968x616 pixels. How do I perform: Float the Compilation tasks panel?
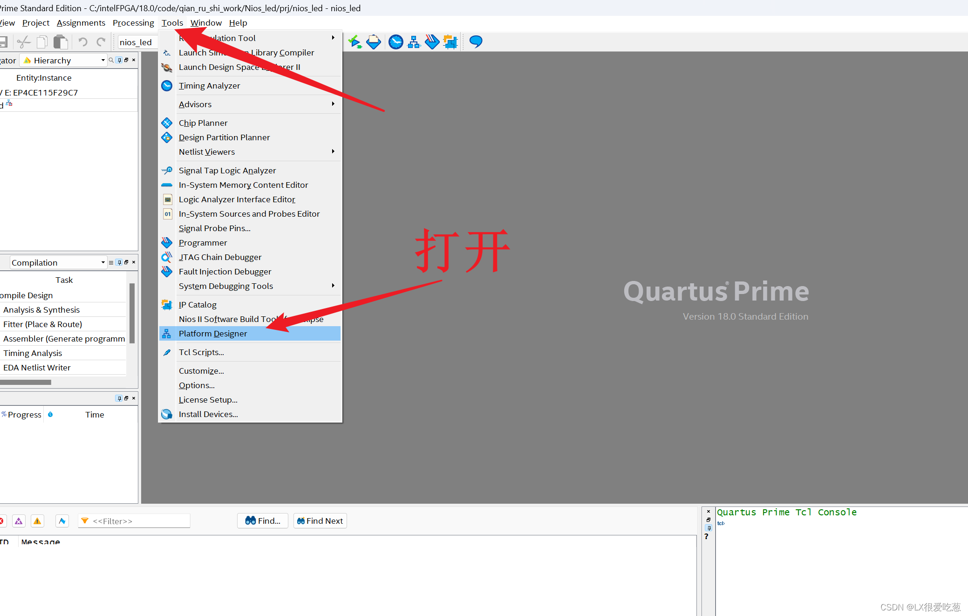click(126, 262)
